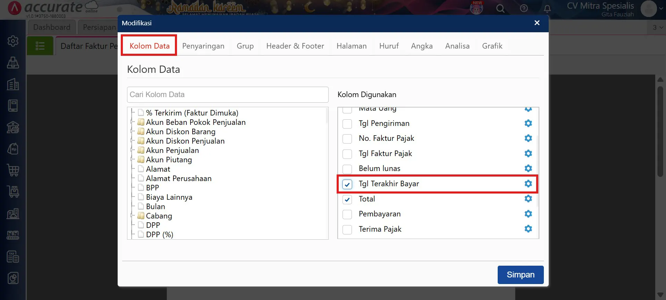Open the tax document icon in sidebar
666x300 pixels.
[13, 257]
